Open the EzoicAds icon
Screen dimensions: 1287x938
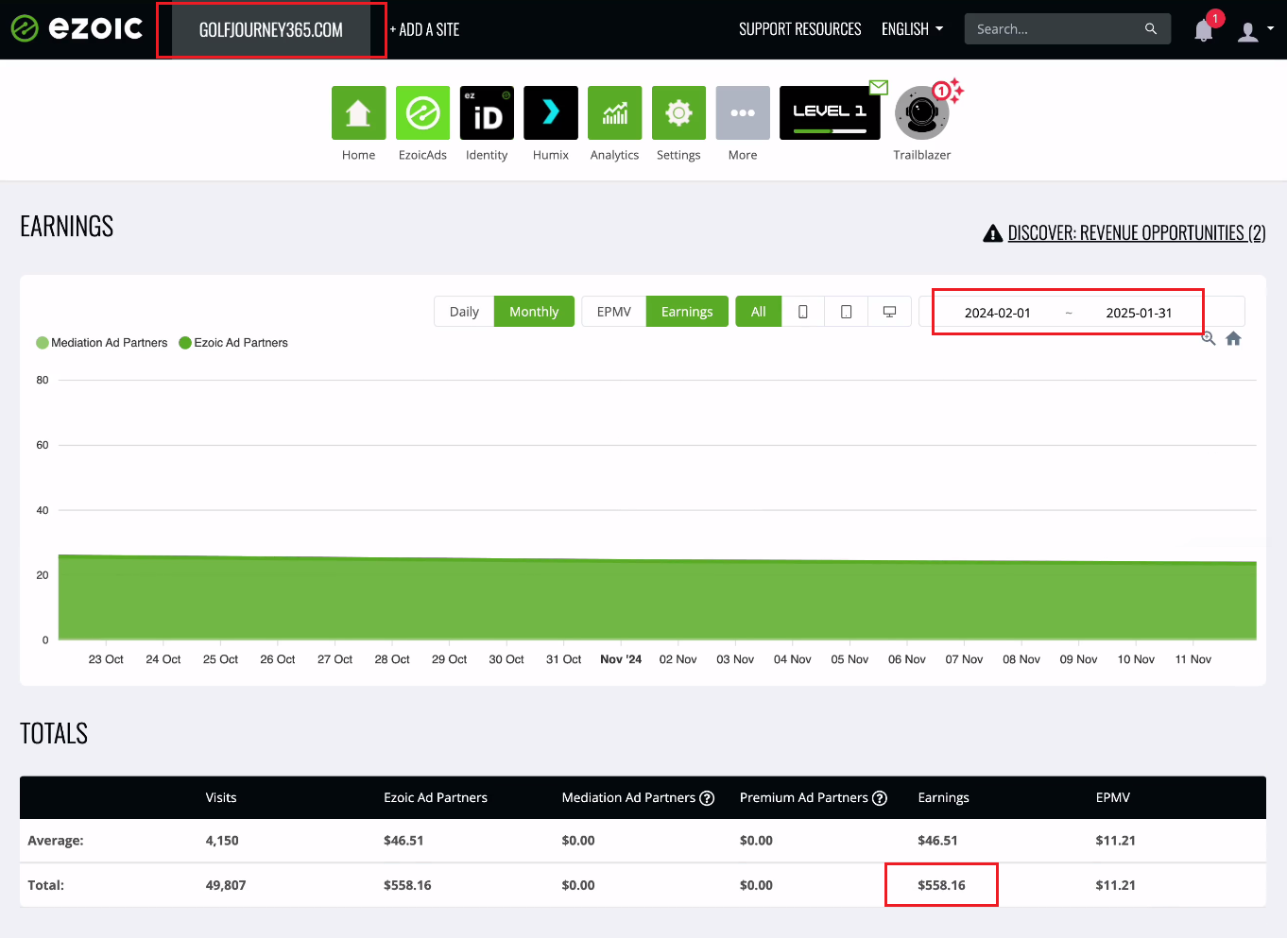(422, 113)
